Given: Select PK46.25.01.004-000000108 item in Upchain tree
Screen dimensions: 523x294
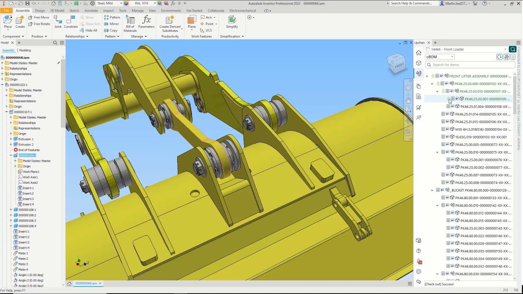Looking at the screenshot, I should click(485, 107).
